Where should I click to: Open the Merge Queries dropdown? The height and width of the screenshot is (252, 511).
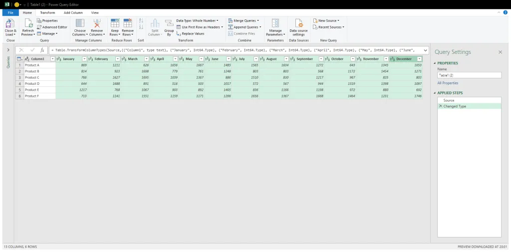[x=244, y=20]
